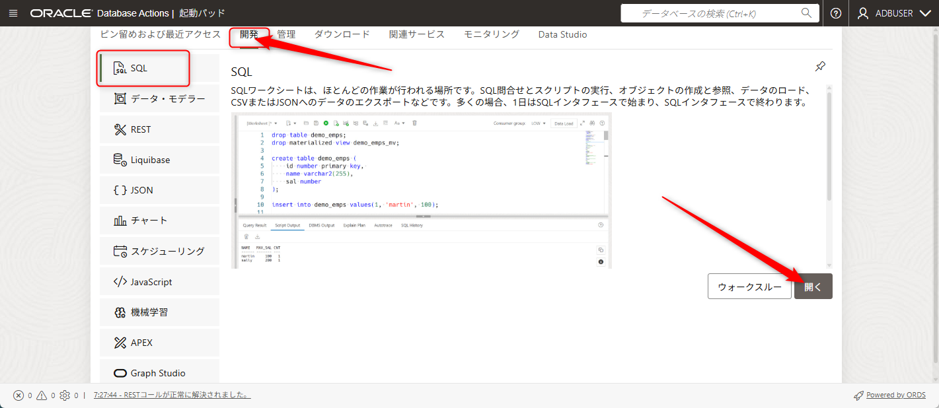Click the machine learning brain icon
The width and height of the screenshot is (939, 408).
tap(120, 312)
